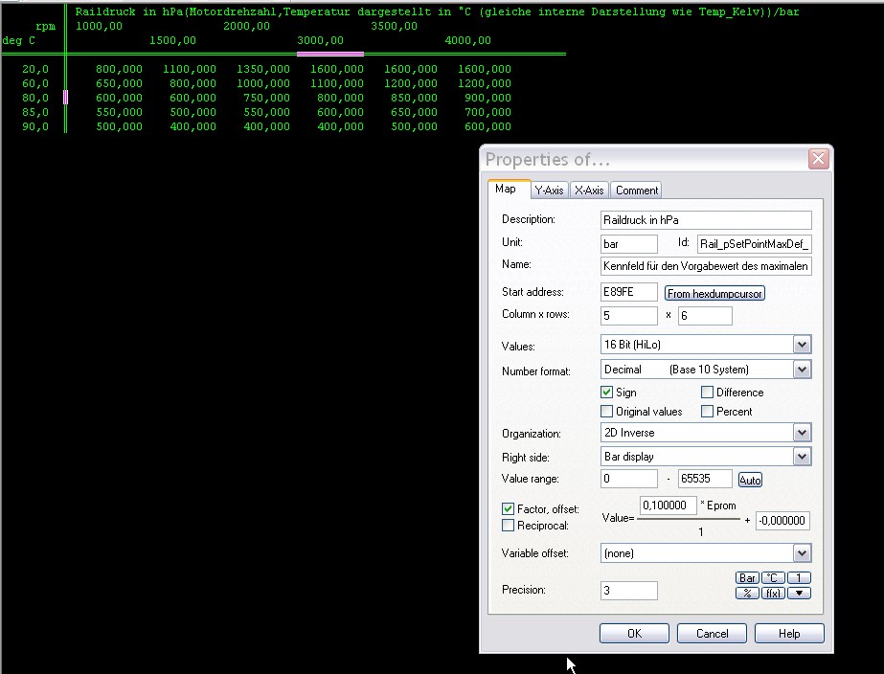The image size is (884, 674).
Task: Select map cell 1350,000 in row 20,0
Action: click(263, 69)
